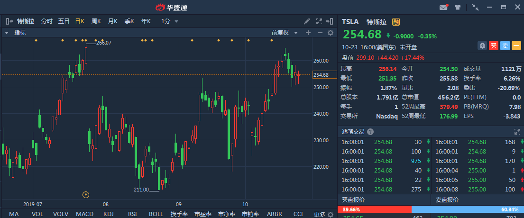The image size is (524, 218).
Task: Open the skin theme (shirt) icon
Action: tap(458, 7)
